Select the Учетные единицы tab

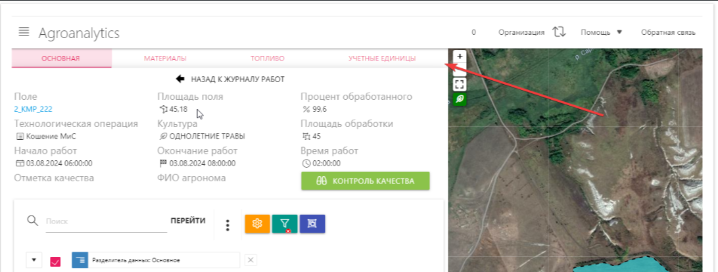coord(381,58)
